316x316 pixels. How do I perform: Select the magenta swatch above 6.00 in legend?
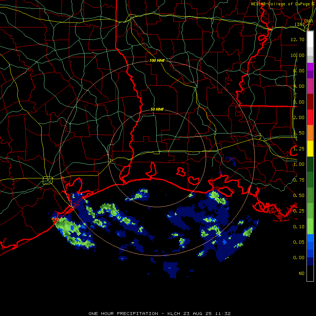tap(310, 67)
